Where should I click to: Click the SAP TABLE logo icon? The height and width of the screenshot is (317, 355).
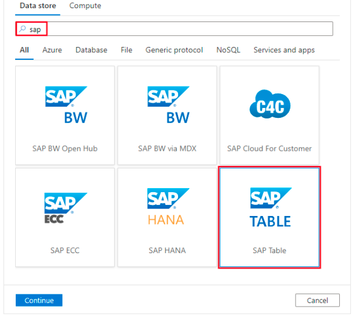(269, 207)
